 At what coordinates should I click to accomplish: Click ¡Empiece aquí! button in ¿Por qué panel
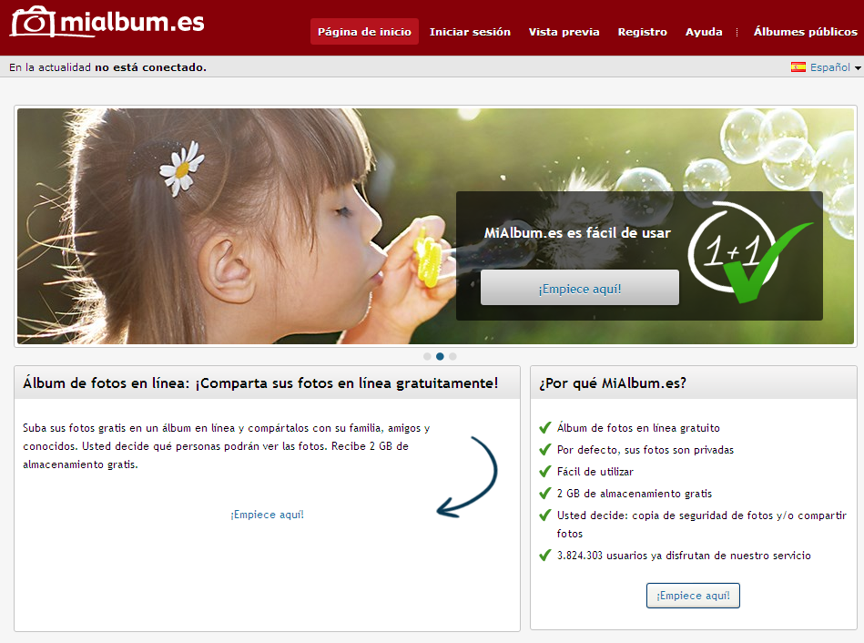click(x=693, y=596)
